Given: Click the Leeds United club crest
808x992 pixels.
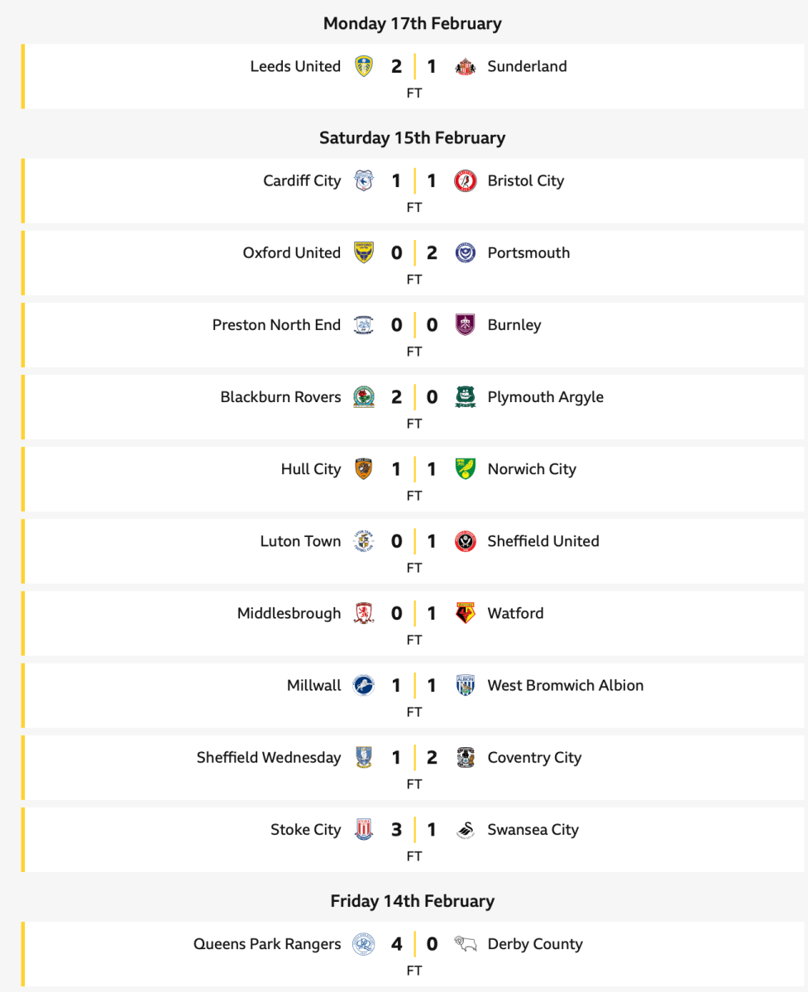Looking at the screenshot, I should [x=364, y=66].
